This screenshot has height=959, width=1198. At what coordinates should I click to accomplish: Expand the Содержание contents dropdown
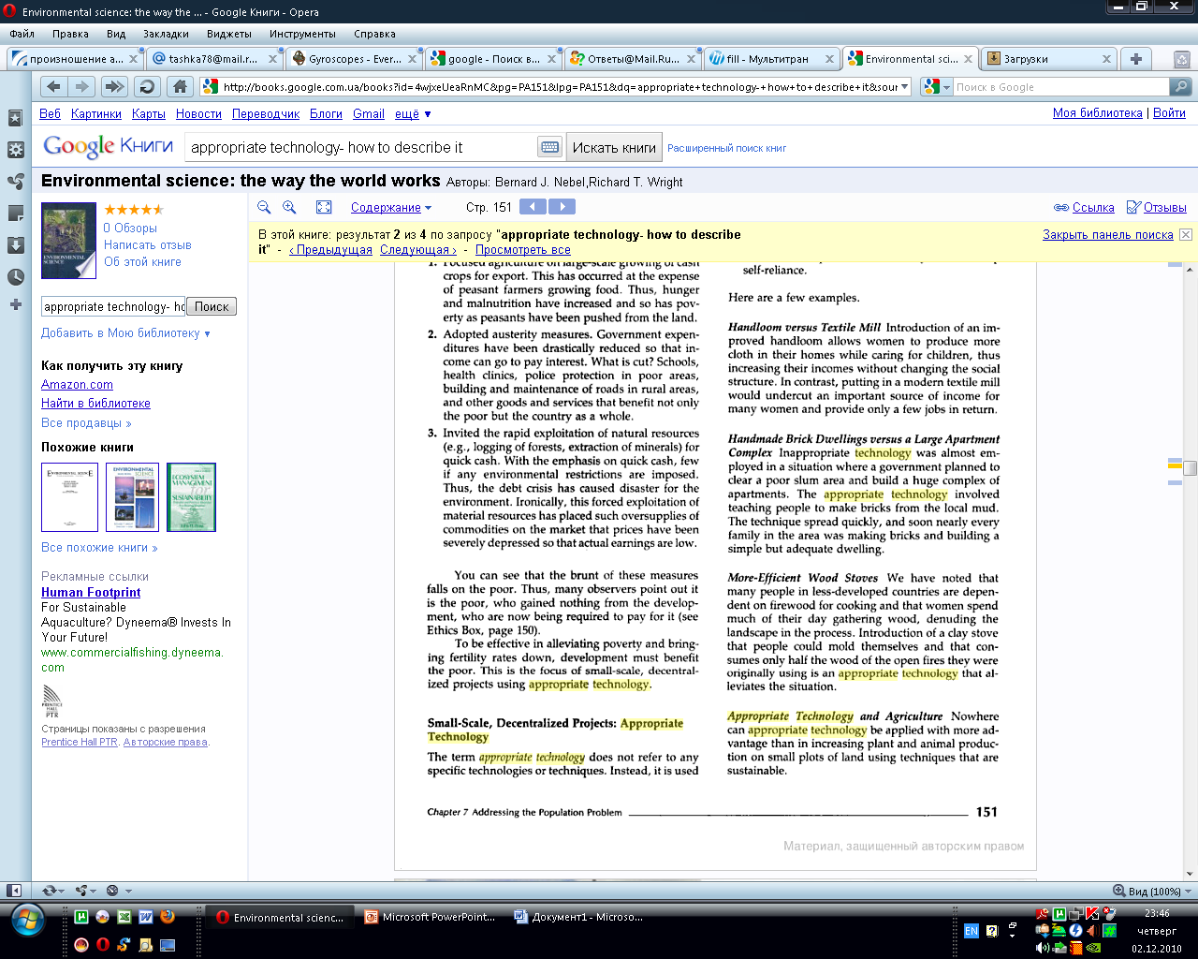pyautogui.click(x=391, y=208)
